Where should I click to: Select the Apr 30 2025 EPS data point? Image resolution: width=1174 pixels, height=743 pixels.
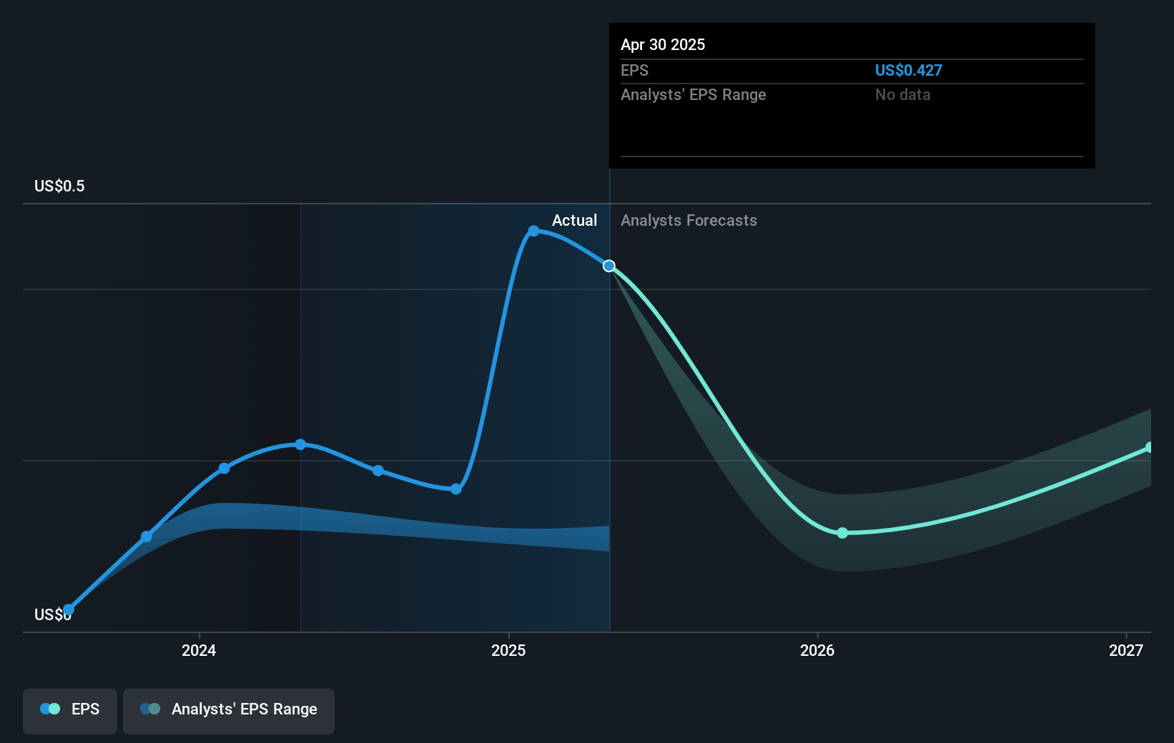pyautogui.click(x=609, y=266)
